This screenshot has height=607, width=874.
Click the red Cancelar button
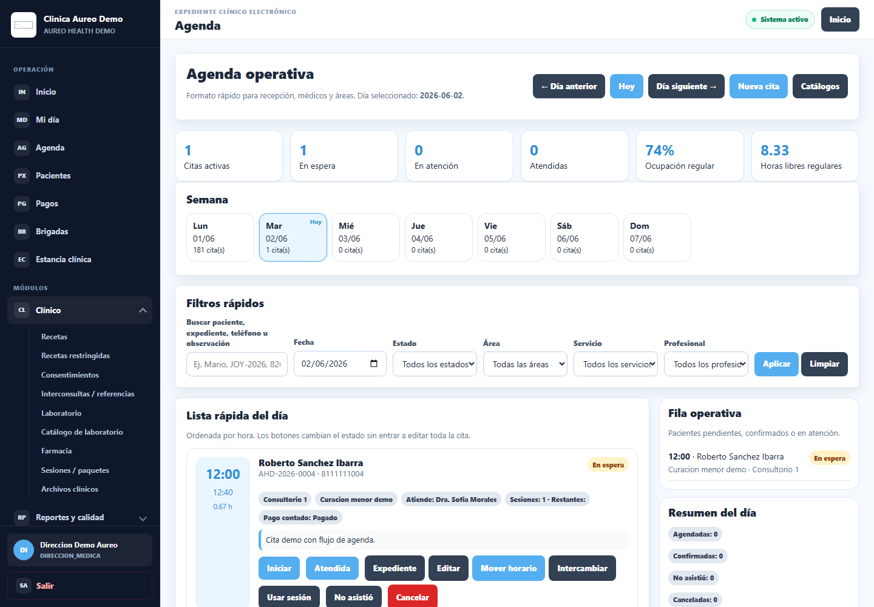pyautogui.click(x=413, y=597)
